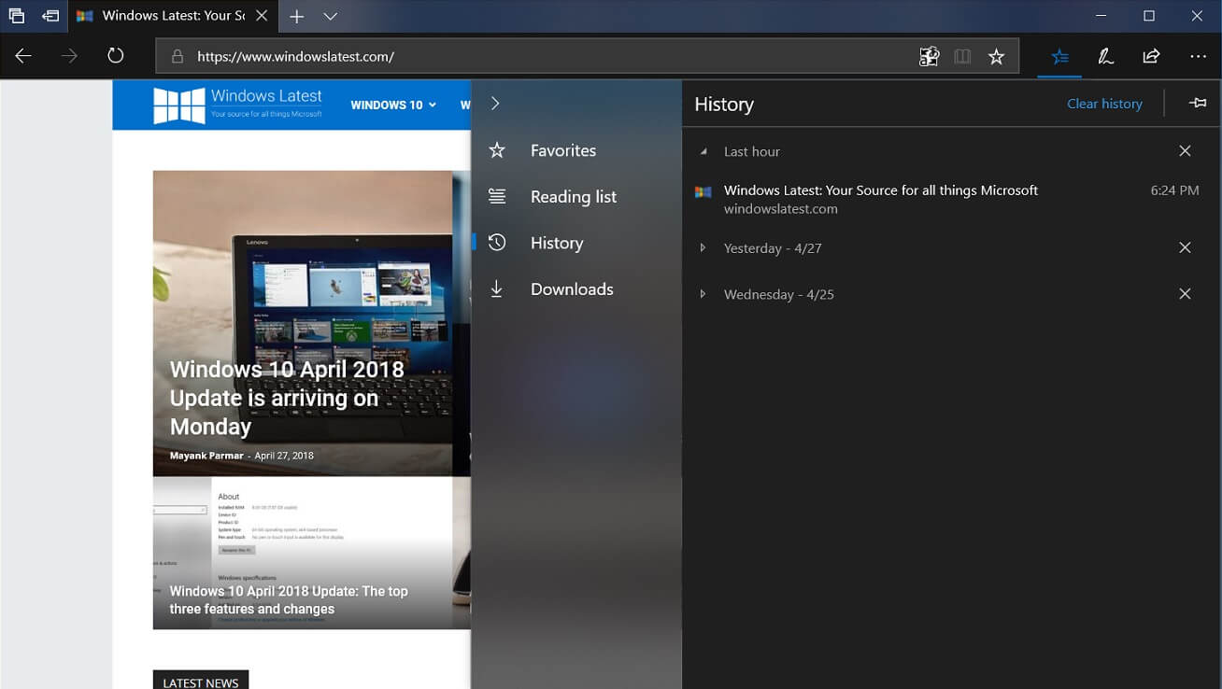Click the lock icon in the address bar
Viewport: 1222px width, 689px height.
click(x=177, y=57)
